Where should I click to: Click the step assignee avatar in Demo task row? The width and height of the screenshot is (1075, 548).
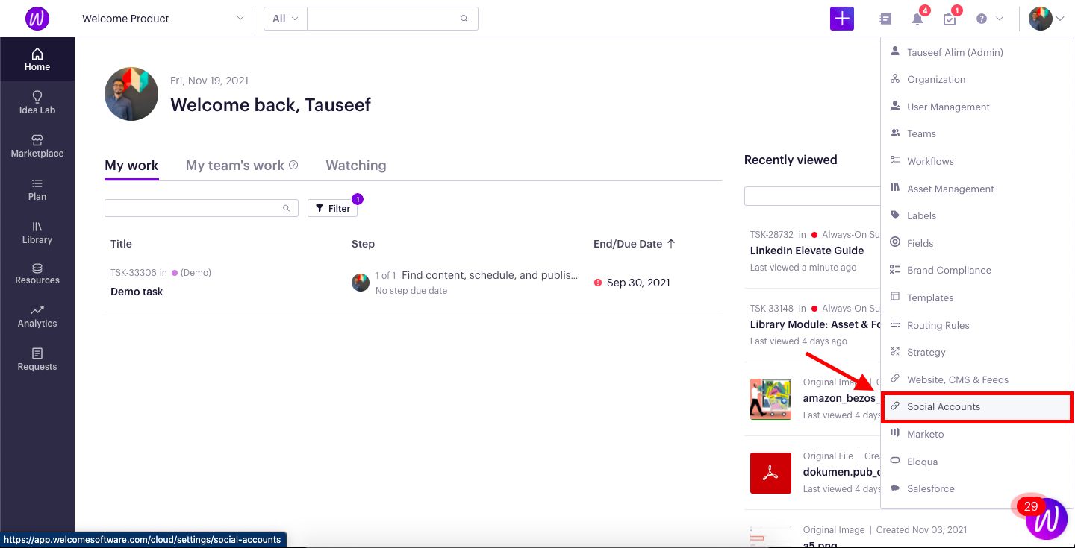pos(361,283)
